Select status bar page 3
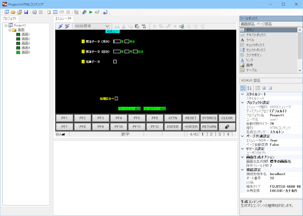 (x=220, y=134)
